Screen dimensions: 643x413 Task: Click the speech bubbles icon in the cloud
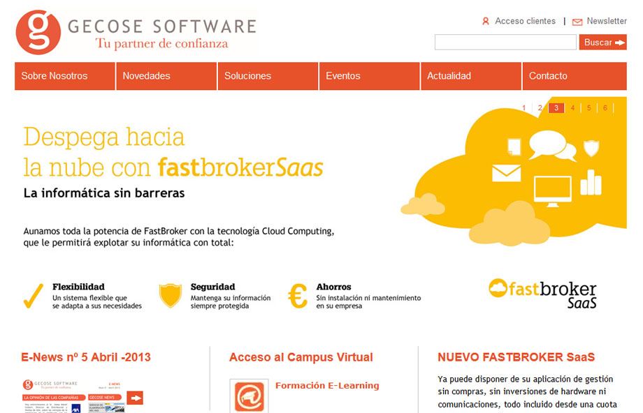[552, 146]
